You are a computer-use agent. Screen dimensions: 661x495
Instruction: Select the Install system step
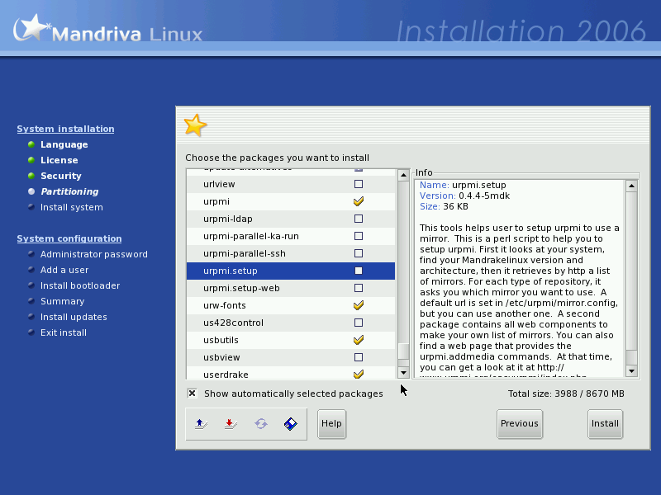click(72, 207)
